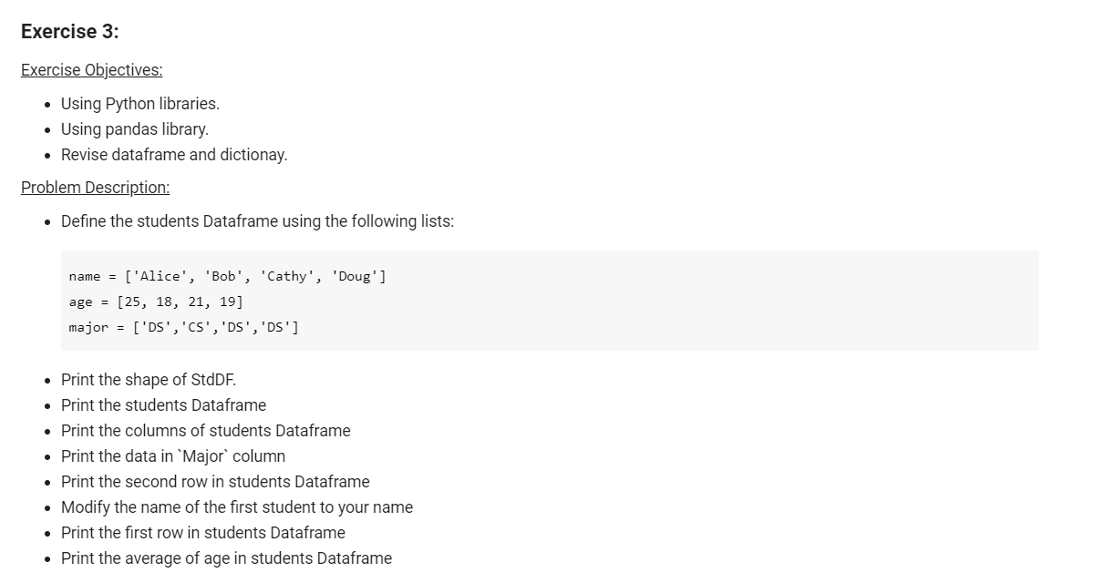Viewport: 1093px width, 583px height.
Task: Click 'Print the data in Major column'
Action: click(x=173, y=456)
